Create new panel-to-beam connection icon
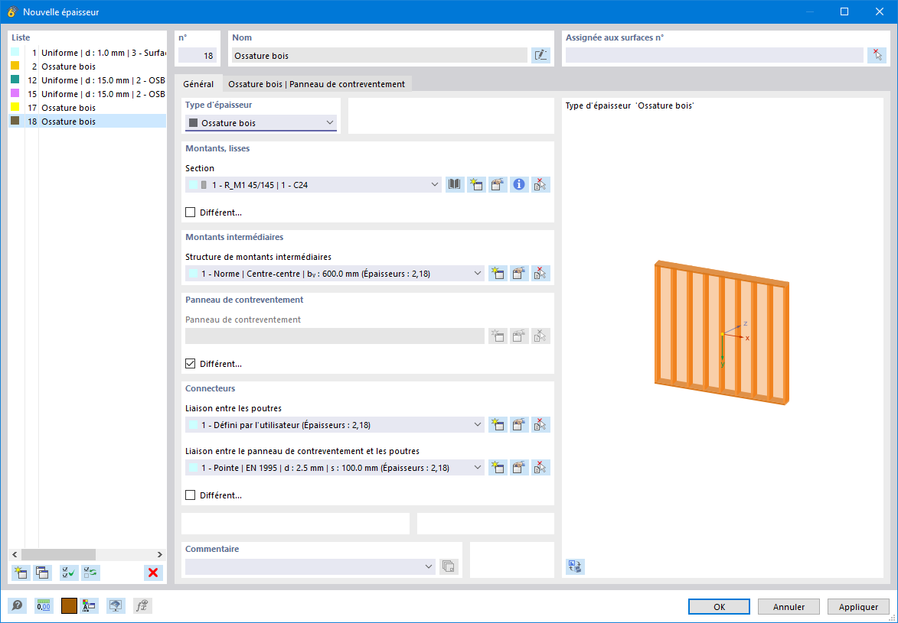This screenshot has height=623, width=898. coord(498,468)
